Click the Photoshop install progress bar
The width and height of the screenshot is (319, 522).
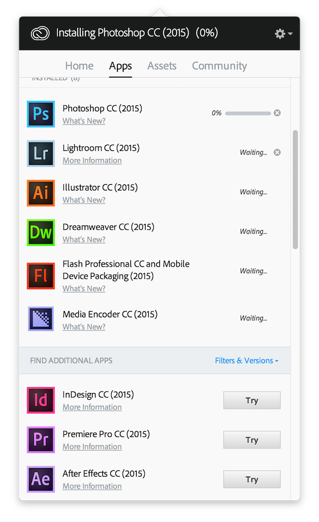[247, 113]
